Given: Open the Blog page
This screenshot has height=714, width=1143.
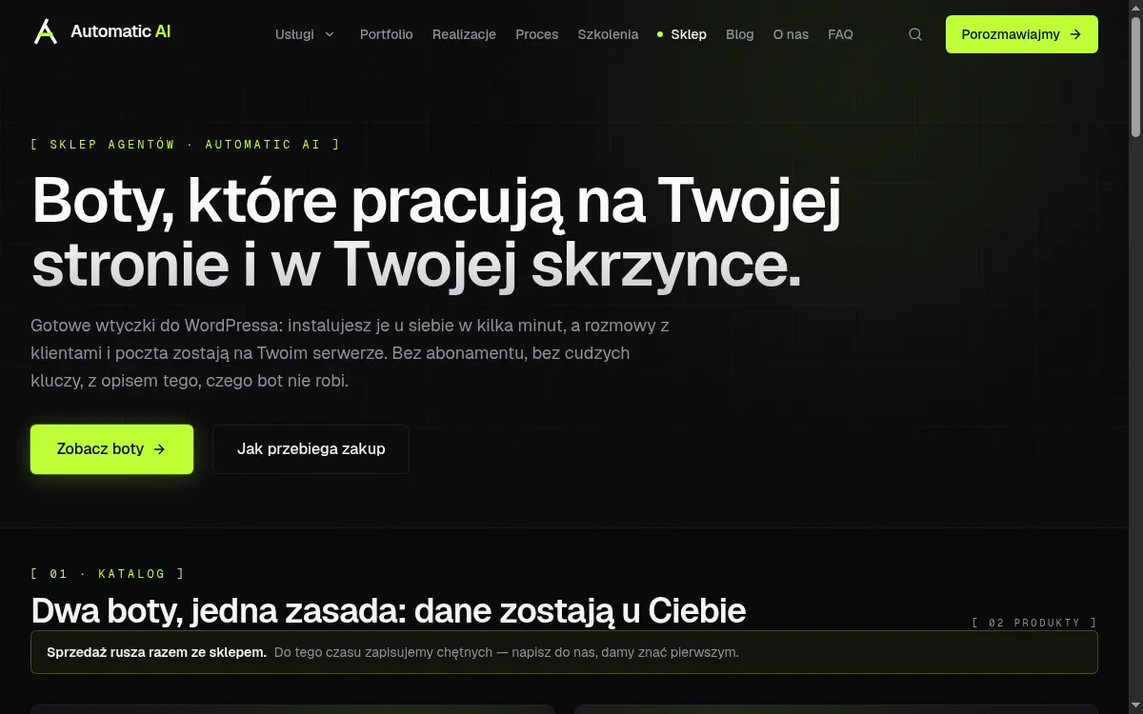Looking at the screenshot, I should pyautogui.click(x=739, y=34).
